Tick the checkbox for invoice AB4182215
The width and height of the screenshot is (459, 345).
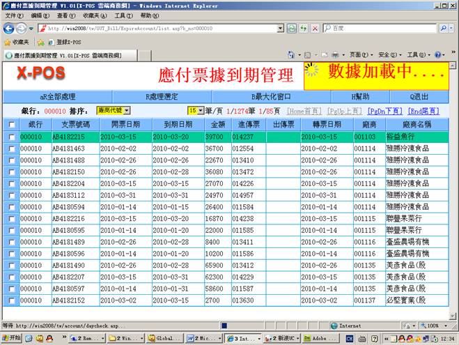pos(10,137)
